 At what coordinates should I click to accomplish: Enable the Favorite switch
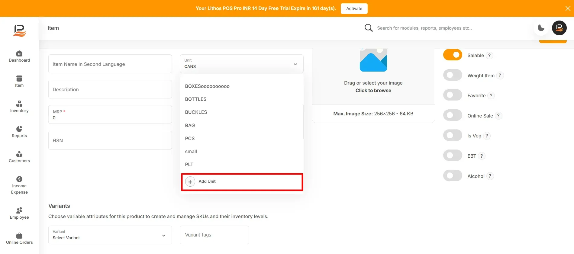point(453,95)
